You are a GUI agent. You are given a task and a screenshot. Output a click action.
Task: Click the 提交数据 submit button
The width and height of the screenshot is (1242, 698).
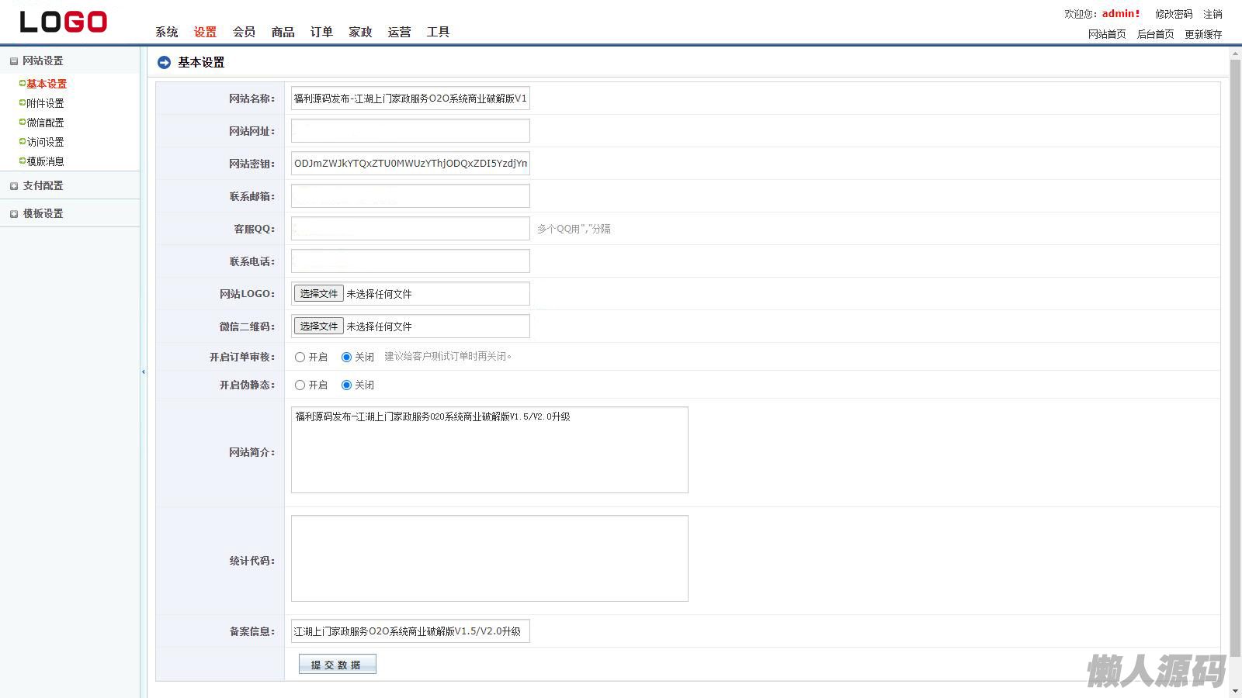pos(337,665)
